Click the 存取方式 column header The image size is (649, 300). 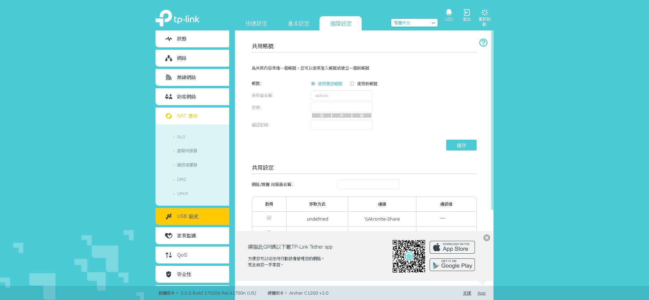(x=317, y=204)
